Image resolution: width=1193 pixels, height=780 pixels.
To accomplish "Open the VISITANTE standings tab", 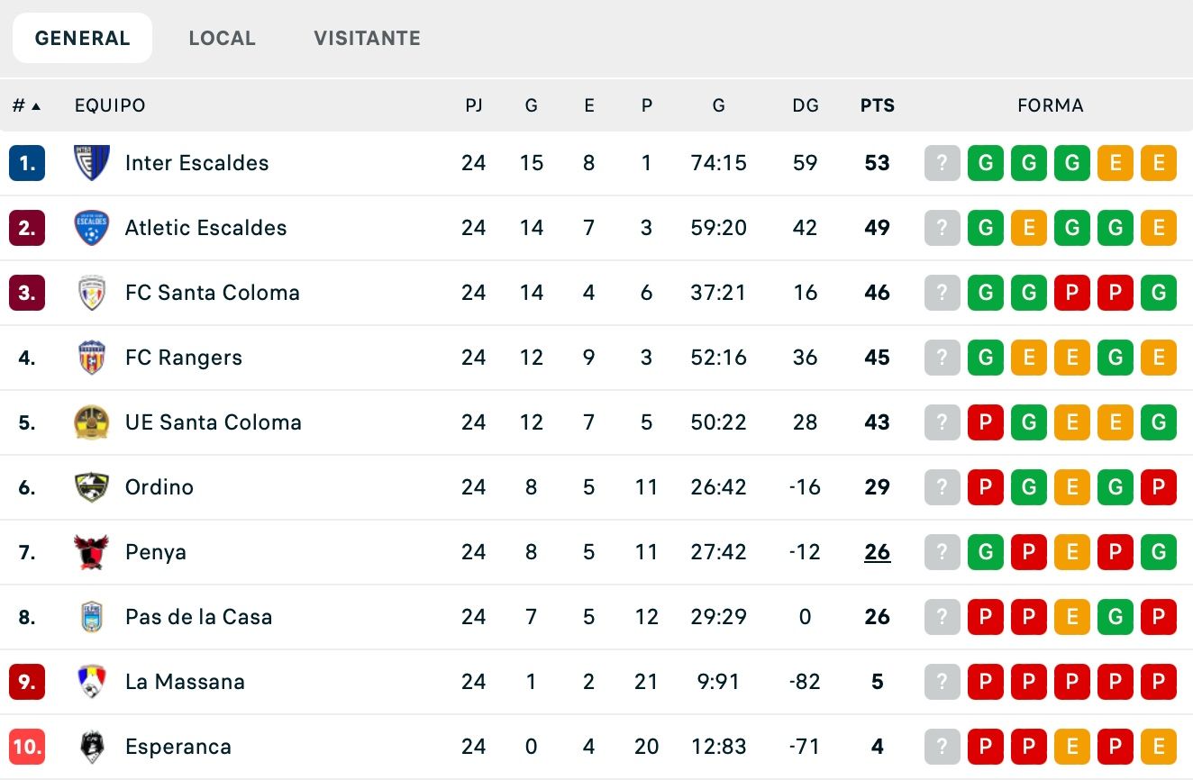I will pyautogui.click(x=367, y=38).
